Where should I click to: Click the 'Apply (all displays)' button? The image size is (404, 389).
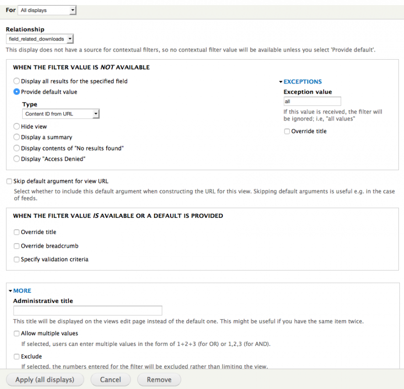click(x=45, y=379)
